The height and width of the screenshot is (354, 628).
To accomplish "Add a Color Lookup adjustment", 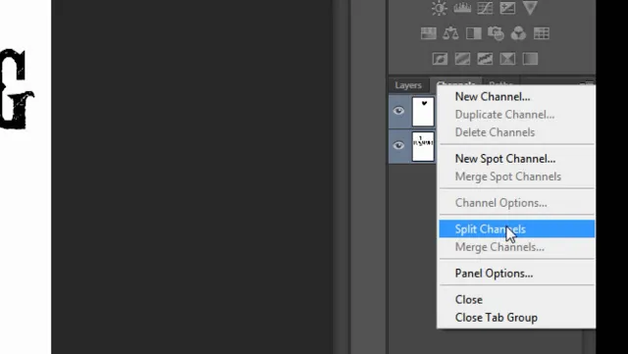I will coord(541,33).
